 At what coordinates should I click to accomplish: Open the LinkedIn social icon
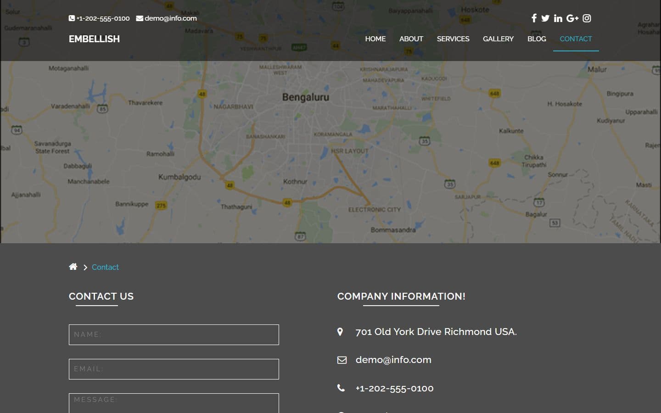[558, 18]
